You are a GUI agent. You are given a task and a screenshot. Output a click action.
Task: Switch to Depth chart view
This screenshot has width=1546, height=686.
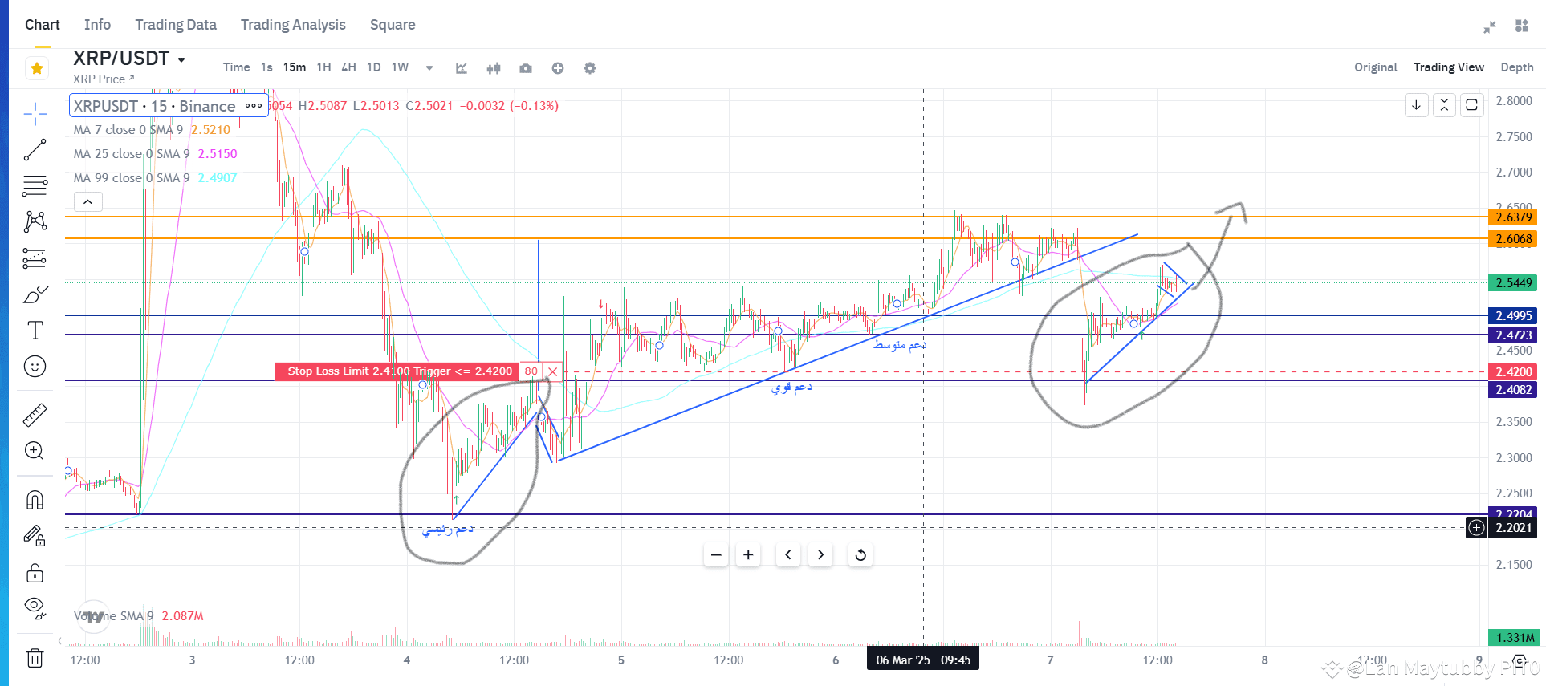point(1516,67)
